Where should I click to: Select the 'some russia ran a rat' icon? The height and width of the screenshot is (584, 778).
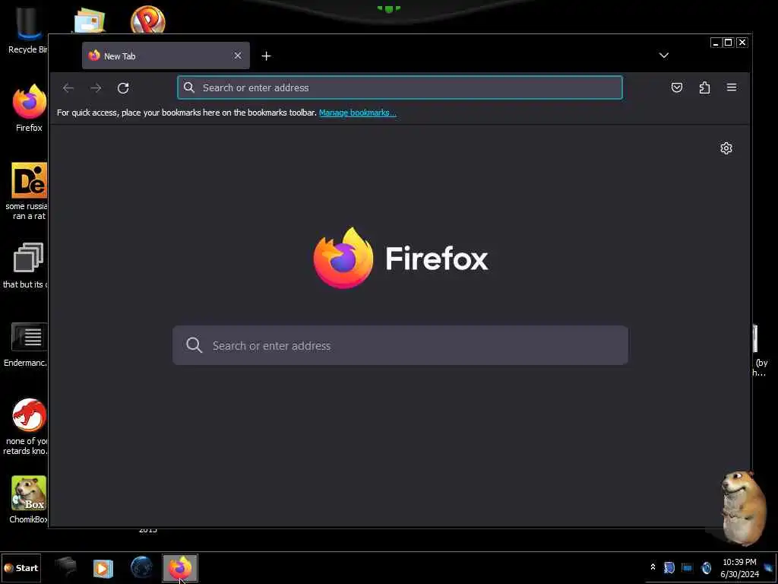point(28,191)
